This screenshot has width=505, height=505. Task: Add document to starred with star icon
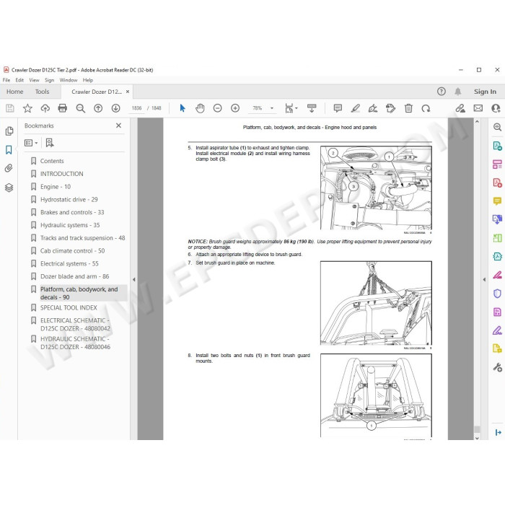click(27, 108)
